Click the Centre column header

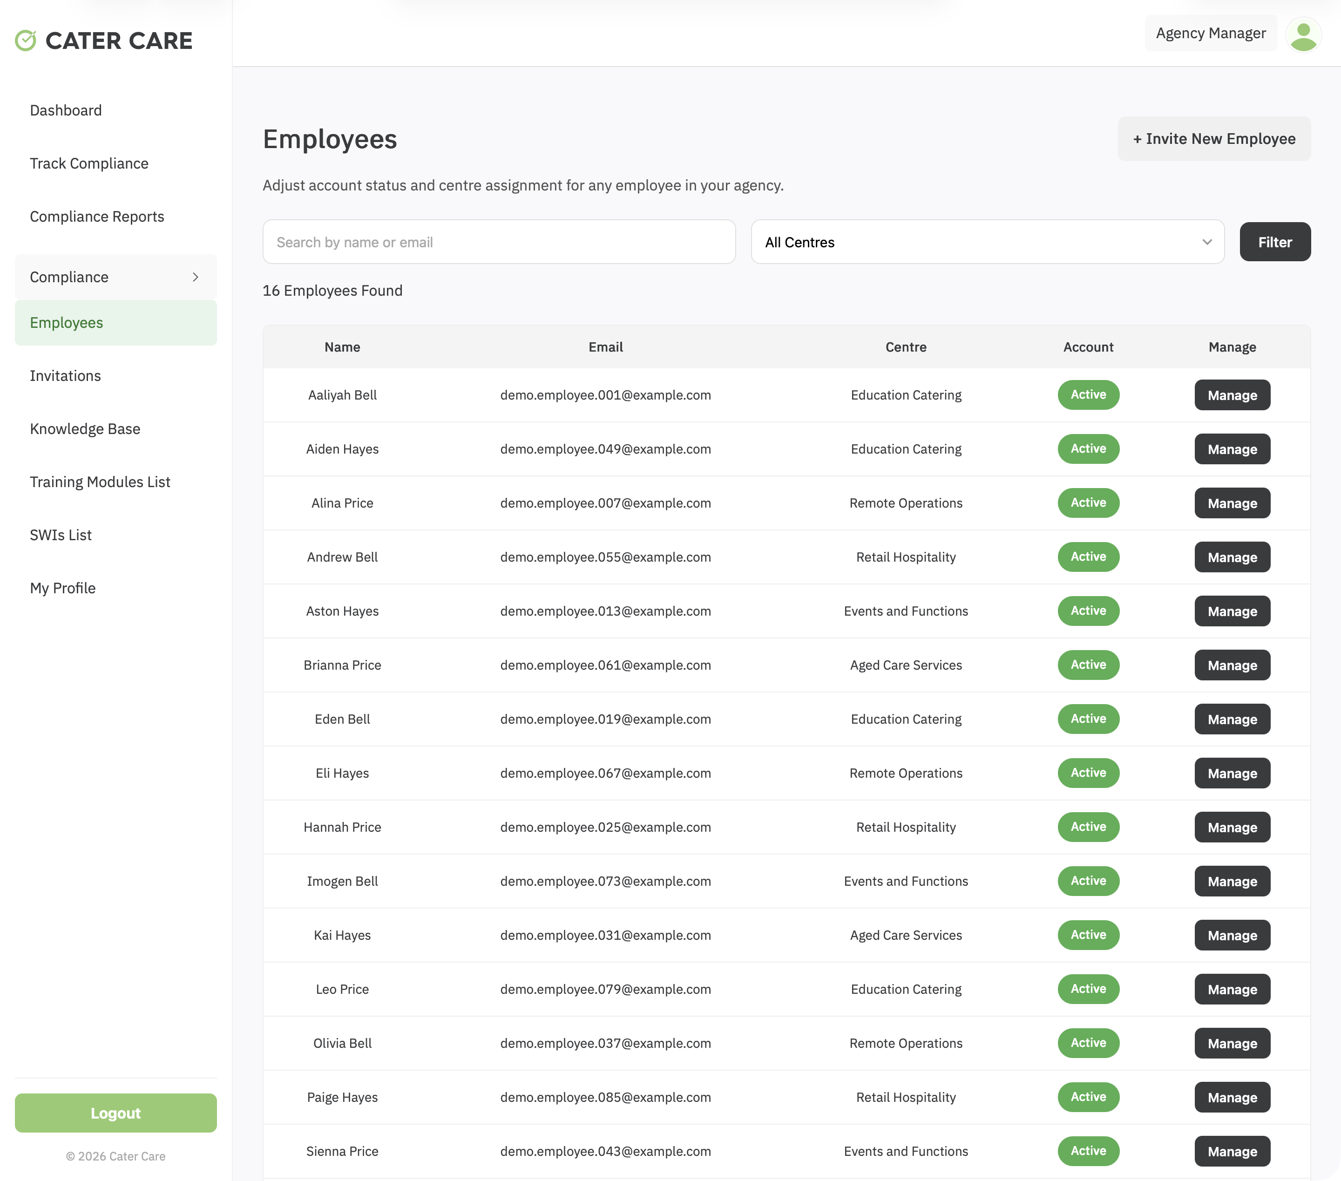pos(906,347)
